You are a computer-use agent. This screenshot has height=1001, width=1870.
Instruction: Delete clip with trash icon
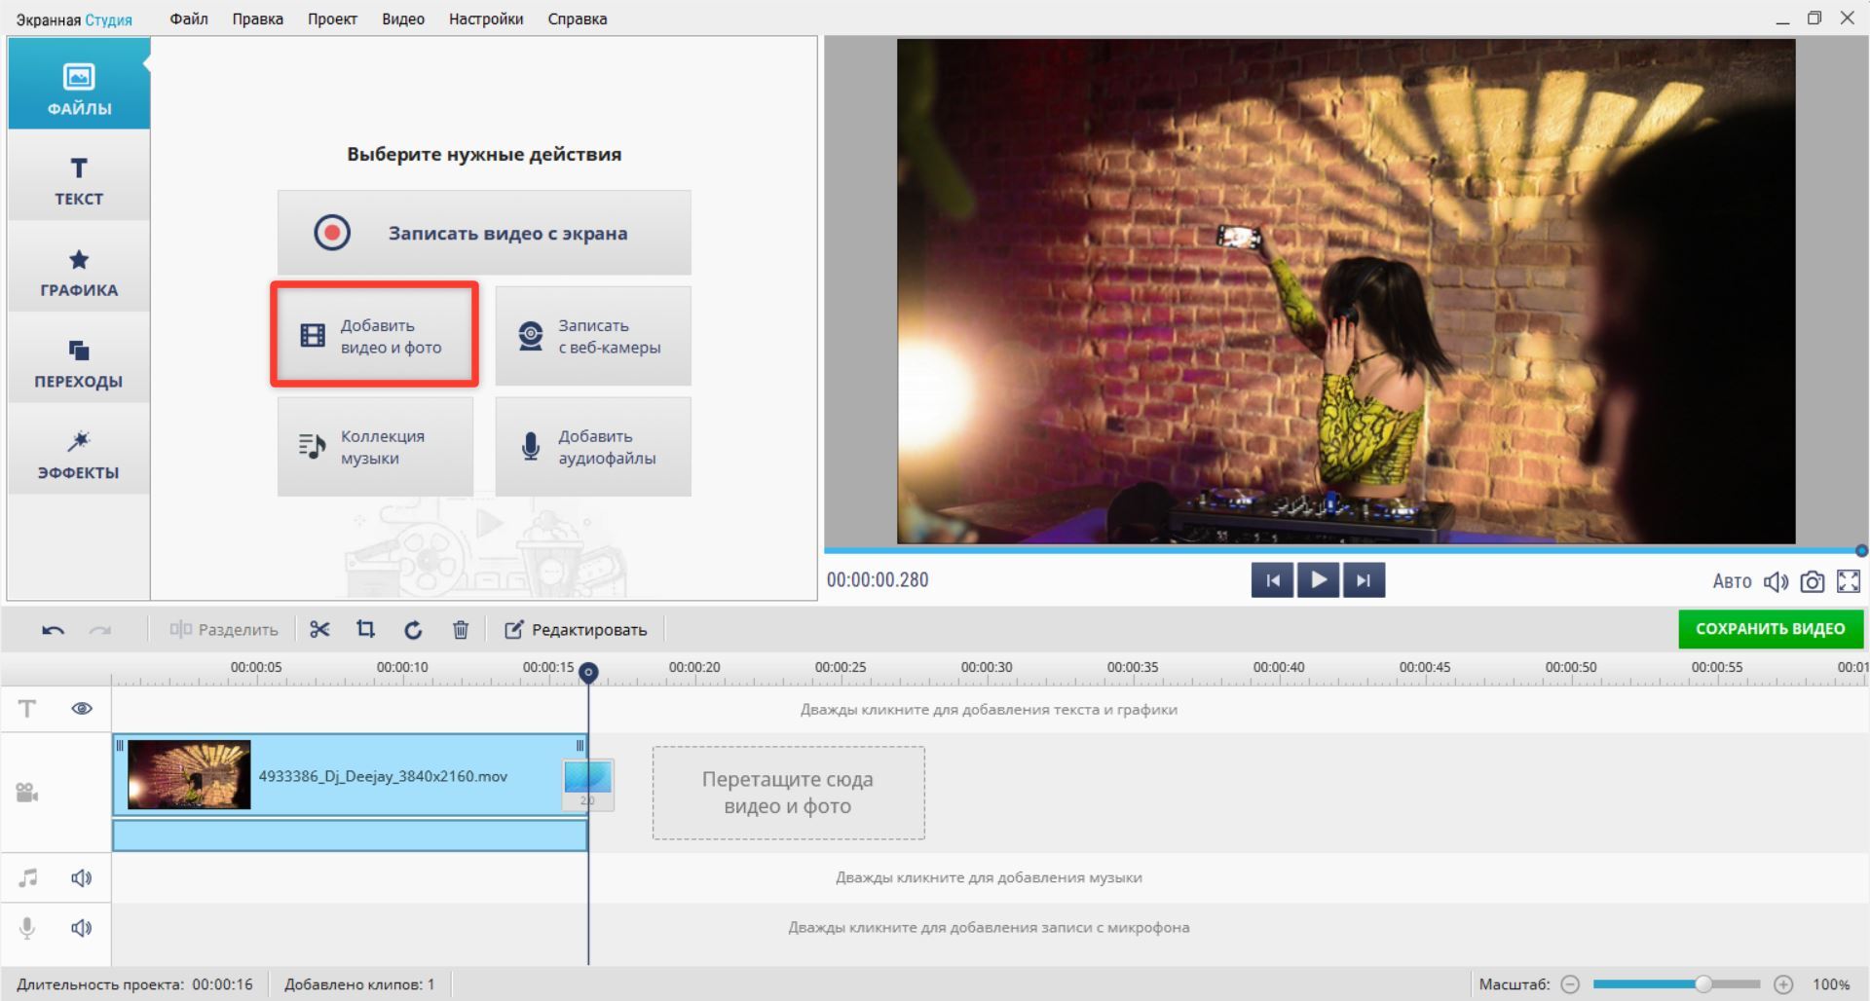[461, 630]
